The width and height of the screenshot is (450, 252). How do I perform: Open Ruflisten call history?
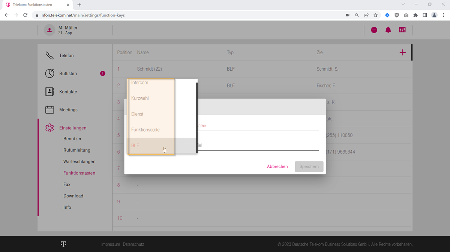(x=68, y=74)
